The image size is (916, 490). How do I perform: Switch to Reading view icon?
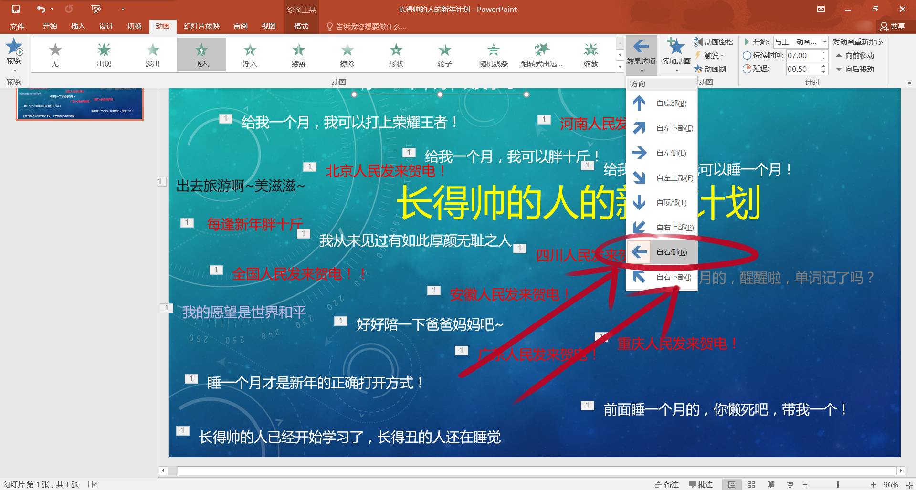[770, 484]
